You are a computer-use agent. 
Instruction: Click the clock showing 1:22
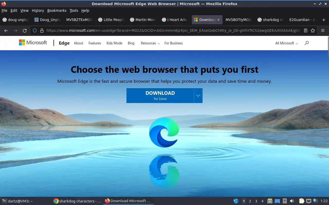(x=324, y=201)
